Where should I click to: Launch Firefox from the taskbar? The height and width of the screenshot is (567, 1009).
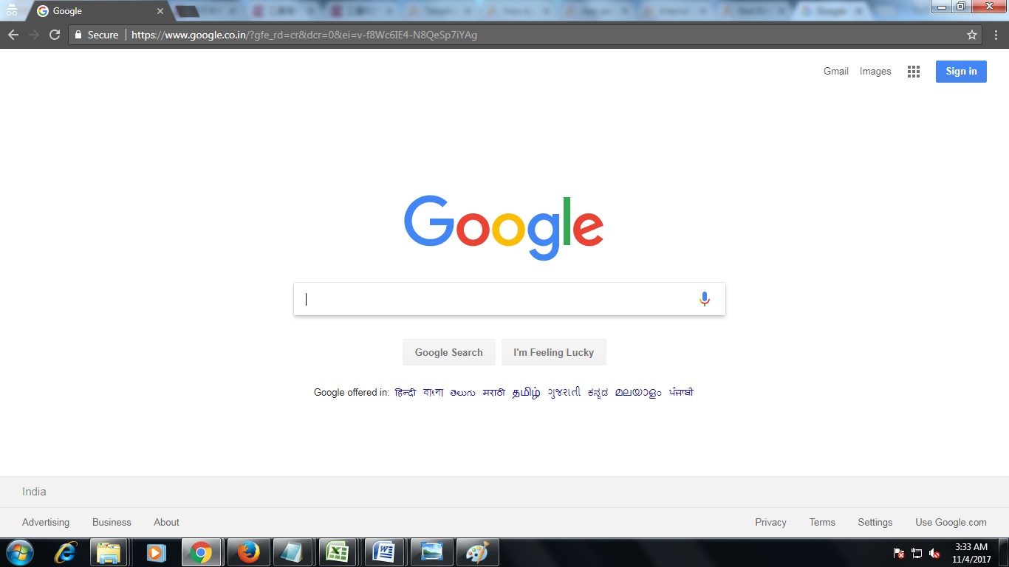tap(248, 551)
